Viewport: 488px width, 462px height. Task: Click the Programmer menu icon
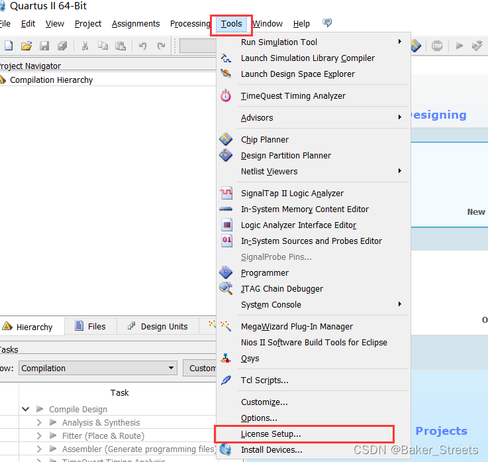(x=226, y=272)
